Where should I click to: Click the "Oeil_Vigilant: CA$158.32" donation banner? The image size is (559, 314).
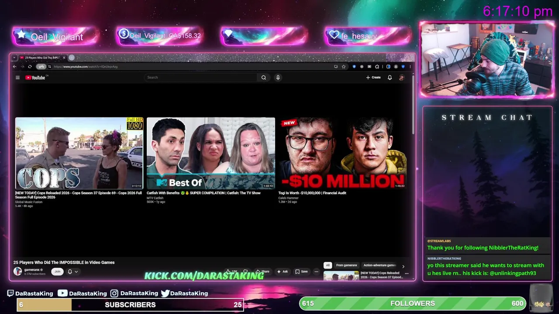[x=160, y=36]
